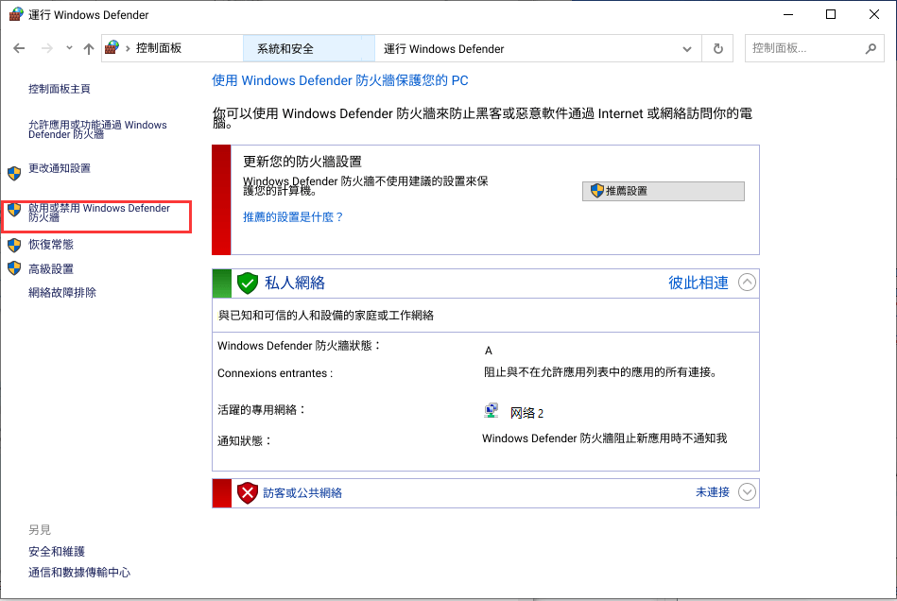Open 控制面板主頁 link
The image size is (897, 601).
[x=60, y=89]
